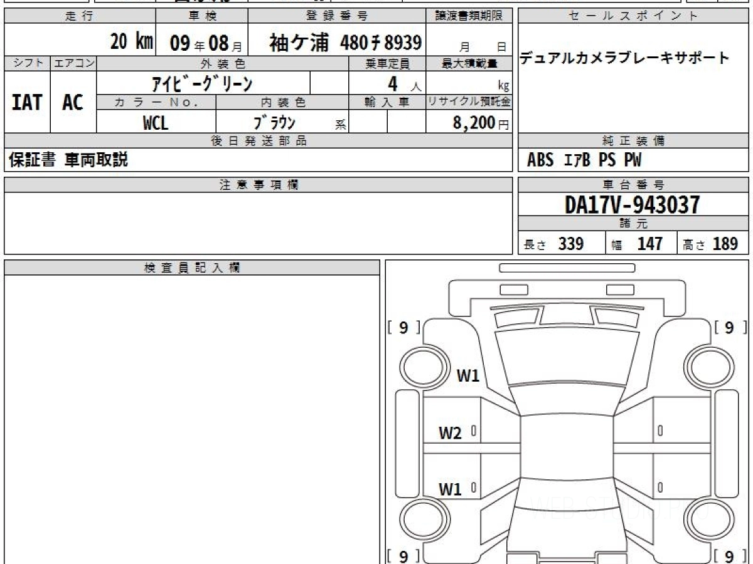
Task: Select the registration number 袖ケ浦 480チ8939
Action: (345, 43)
